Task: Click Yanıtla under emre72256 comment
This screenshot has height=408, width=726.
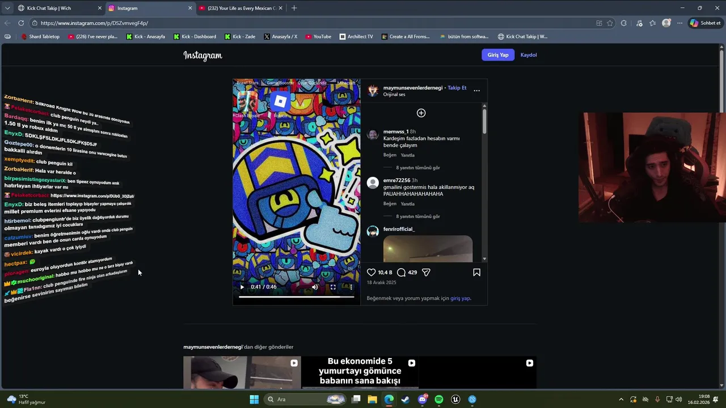Action: tap(408, 204)
